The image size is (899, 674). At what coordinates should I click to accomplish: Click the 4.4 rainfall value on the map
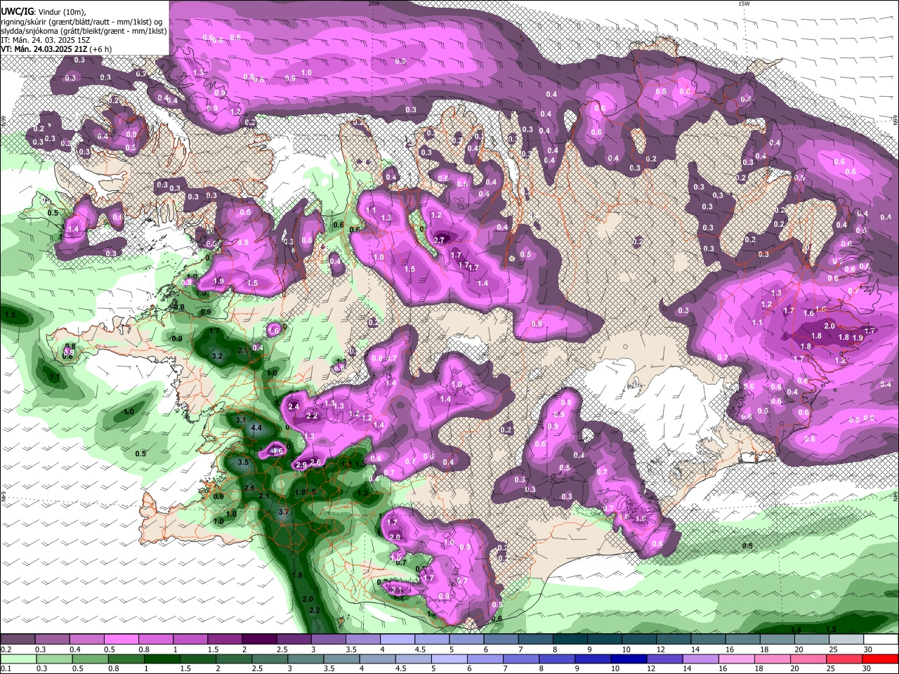[256, 428]
